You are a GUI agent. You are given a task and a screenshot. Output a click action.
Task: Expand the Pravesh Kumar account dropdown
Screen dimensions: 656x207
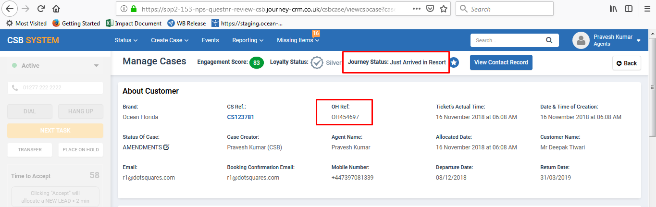(x=639, y=40)
